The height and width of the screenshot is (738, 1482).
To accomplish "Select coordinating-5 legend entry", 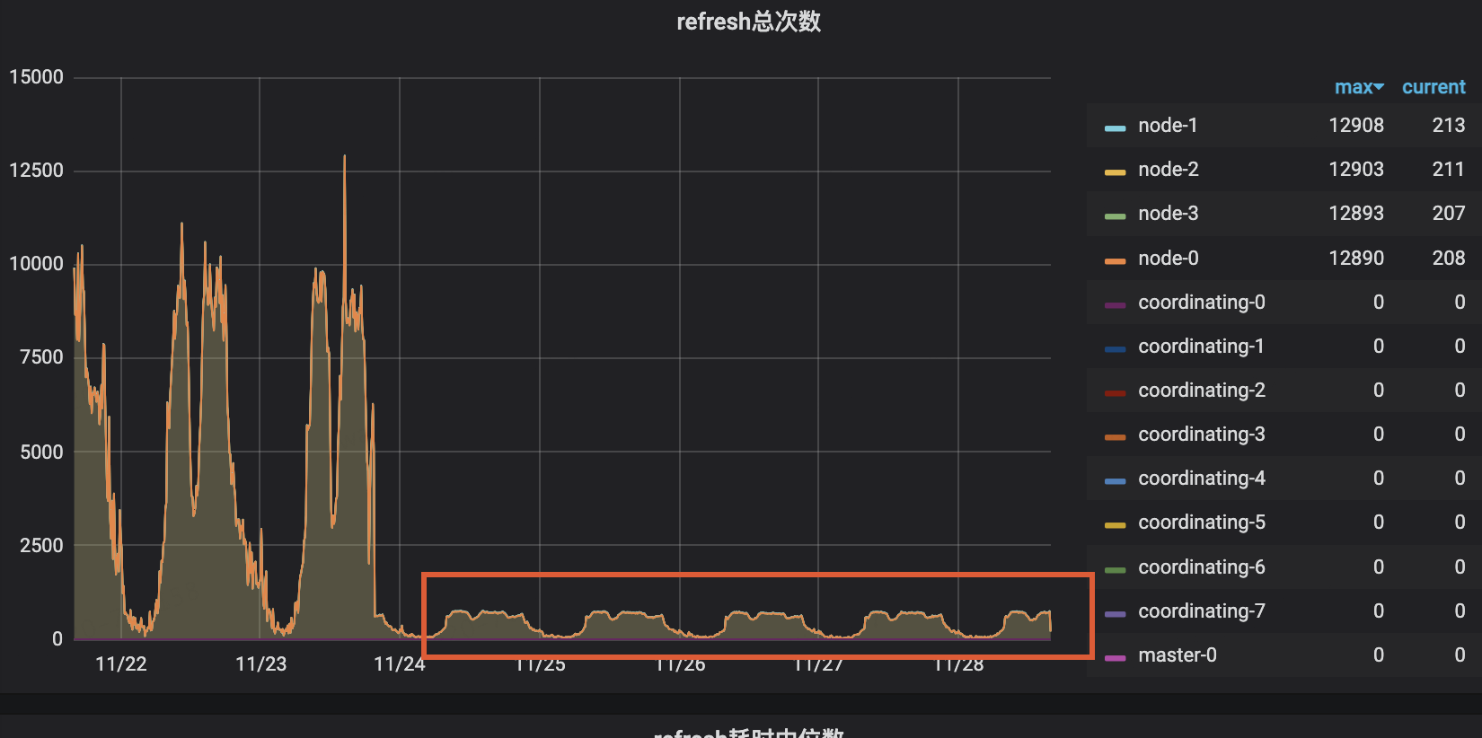I will pyautogui.click(x=1202, y=523).
